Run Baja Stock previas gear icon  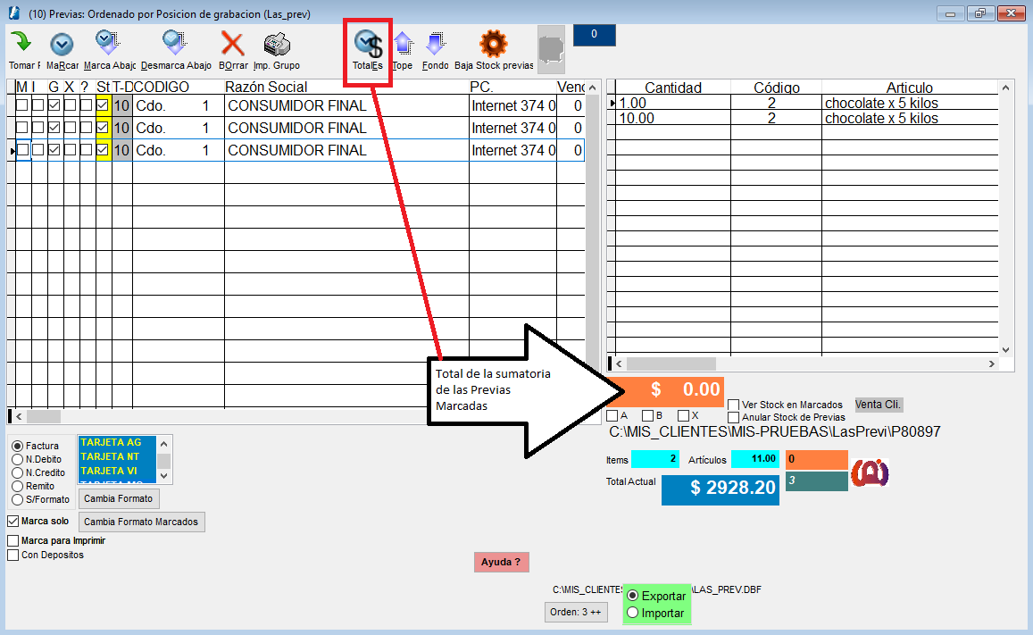pyautogui.click(x=494, y=44)
